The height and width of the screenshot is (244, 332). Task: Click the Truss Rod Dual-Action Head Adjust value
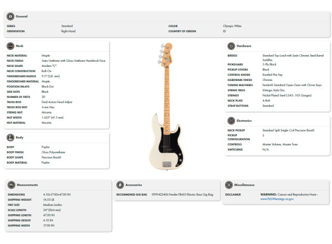(x=57, y=102)
